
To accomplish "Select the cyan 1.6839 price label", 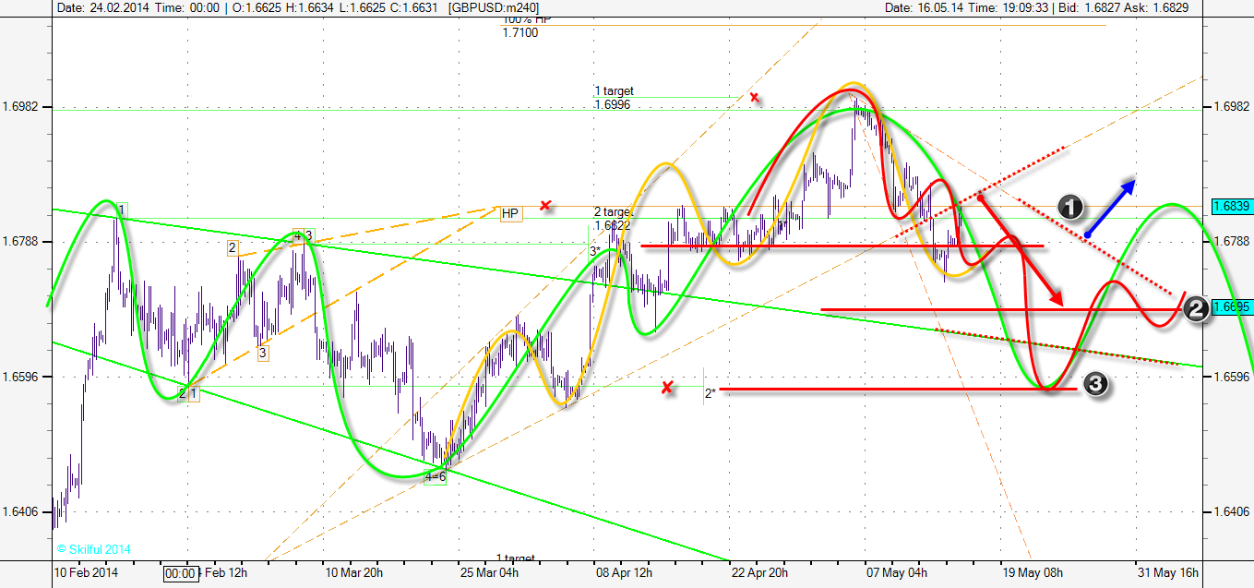I will (1231, 206).
